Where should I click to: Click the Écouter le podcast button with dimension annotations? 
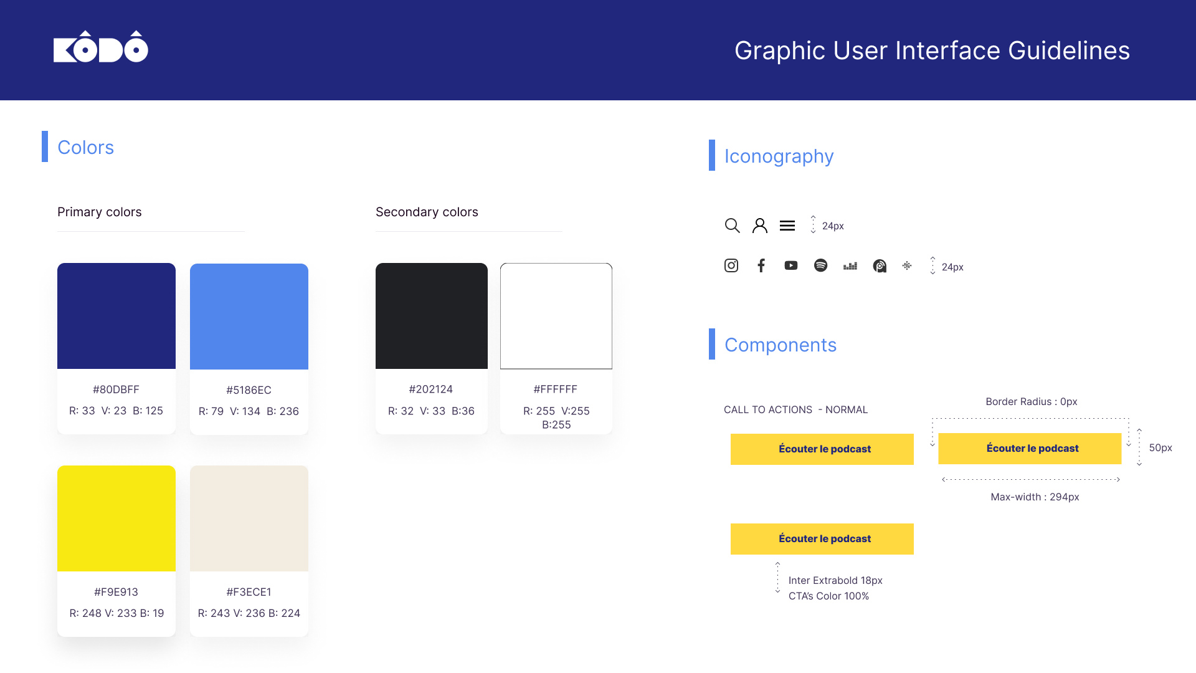(1029, 448)
